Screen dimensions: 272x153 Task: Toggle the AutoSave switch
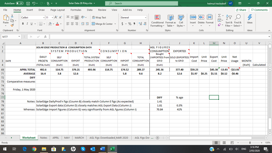coord(19,3)
